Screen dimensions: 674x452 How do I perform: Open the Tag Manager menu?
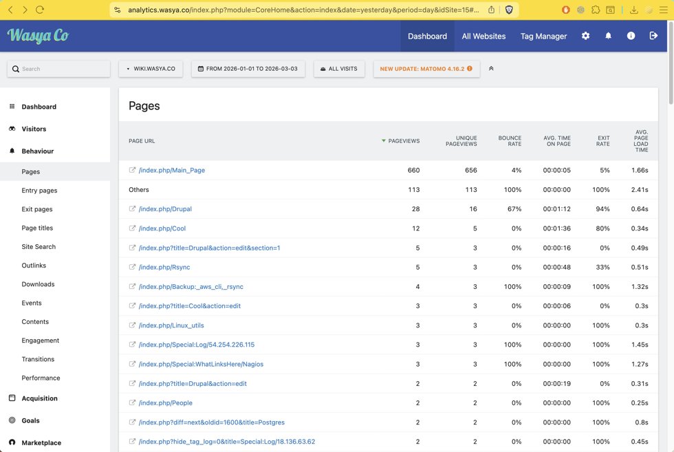pos(543,36)
